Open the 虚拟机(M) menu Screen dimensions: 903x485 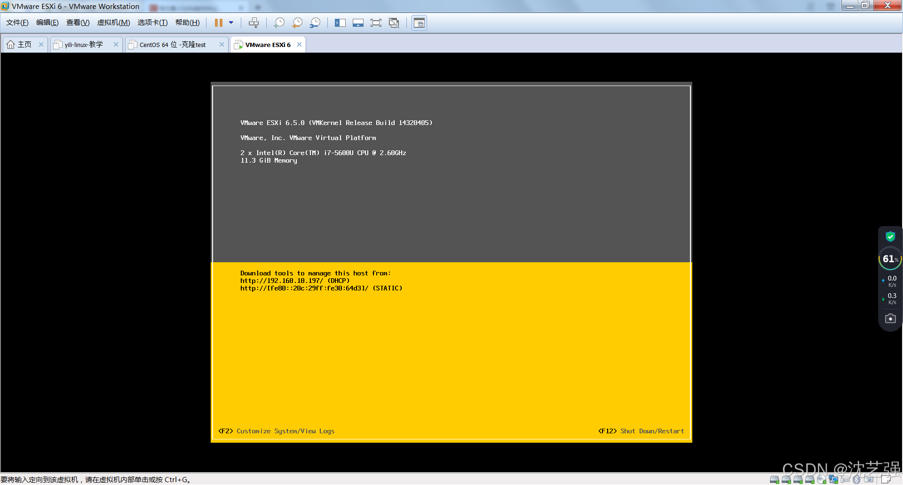click(x=113, y=23)
